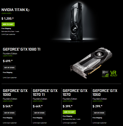Select the GeForce GTX 1070 Ti heading
Image resolution: width=123 pixels, height=126 pixels.
(45, 93)
